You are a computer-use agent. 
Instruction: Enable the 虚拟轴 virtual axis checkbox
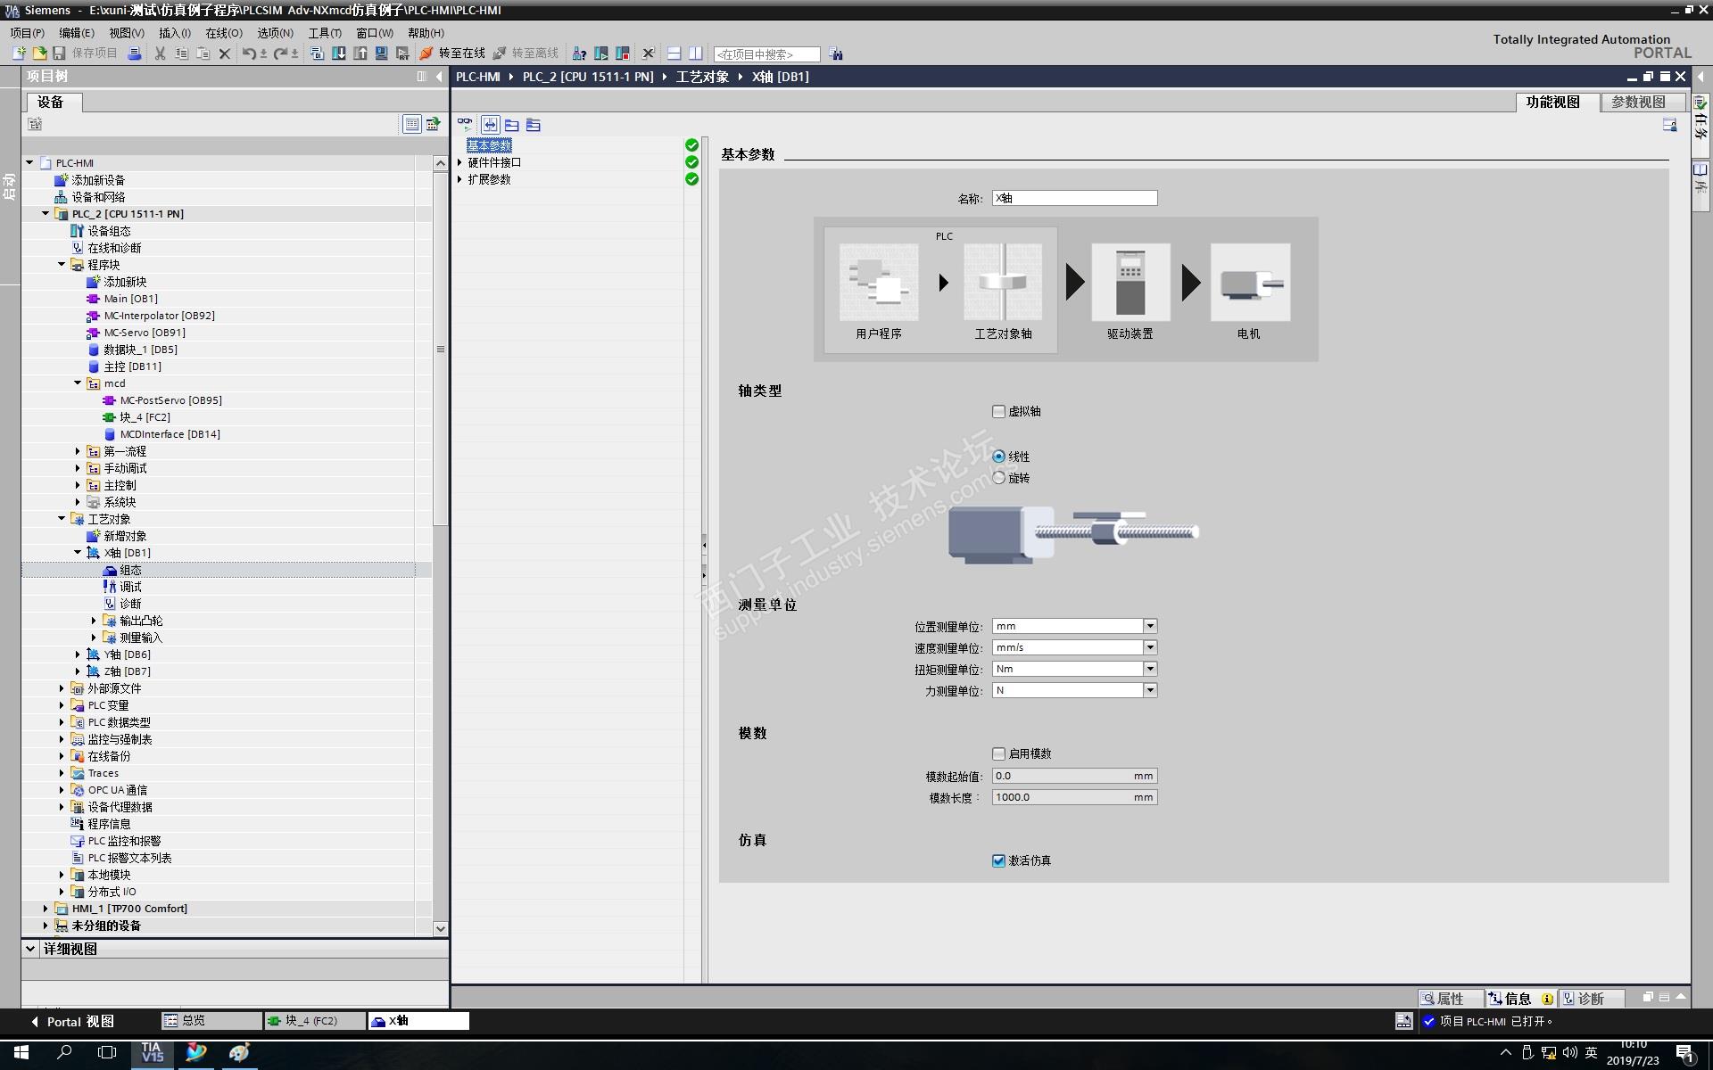pos(998,411)
